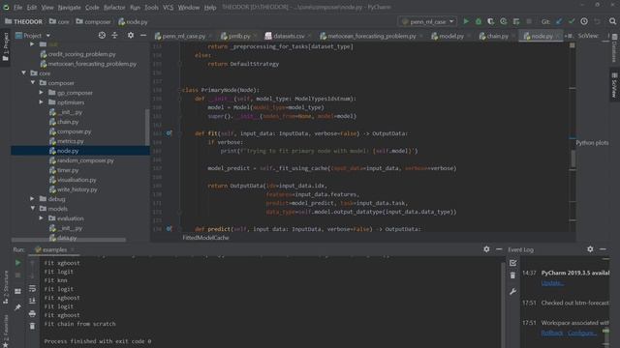Screen dimensions: 620x348
Task: Click scroll-to-end icon in the Run console
Action: coord(32,301)
